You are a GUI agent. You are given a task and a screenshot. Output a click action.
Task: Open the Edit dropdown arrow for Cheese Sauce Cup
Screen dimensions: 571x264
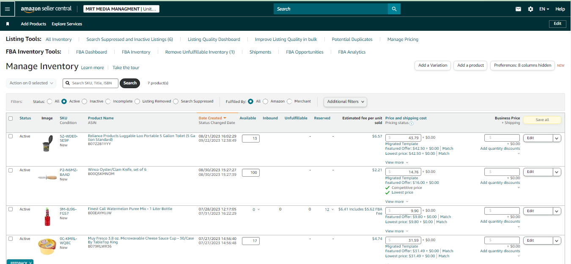point(557,240)
